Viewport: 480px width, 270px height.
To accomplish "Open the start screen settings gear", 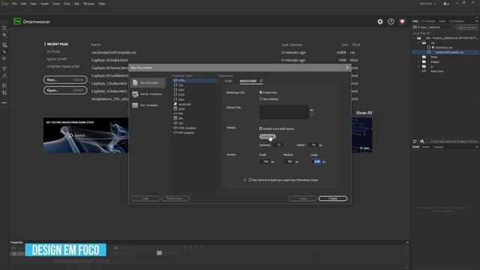I will (x=380, y=22).
